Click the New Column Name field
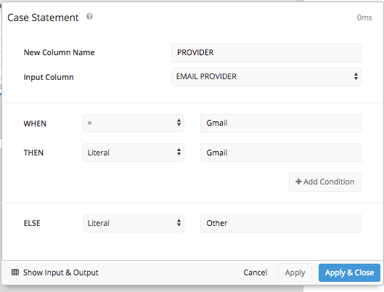This screenshot has width=384, height=292. tap(266, 53)
